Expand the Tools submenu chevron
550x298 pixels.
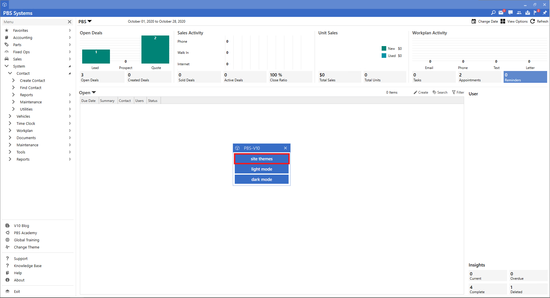coord(10,152)
